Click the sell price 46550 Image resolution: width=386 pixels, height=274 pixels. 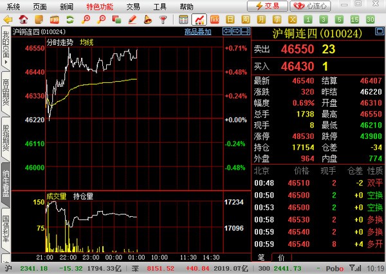click(297, 50)
